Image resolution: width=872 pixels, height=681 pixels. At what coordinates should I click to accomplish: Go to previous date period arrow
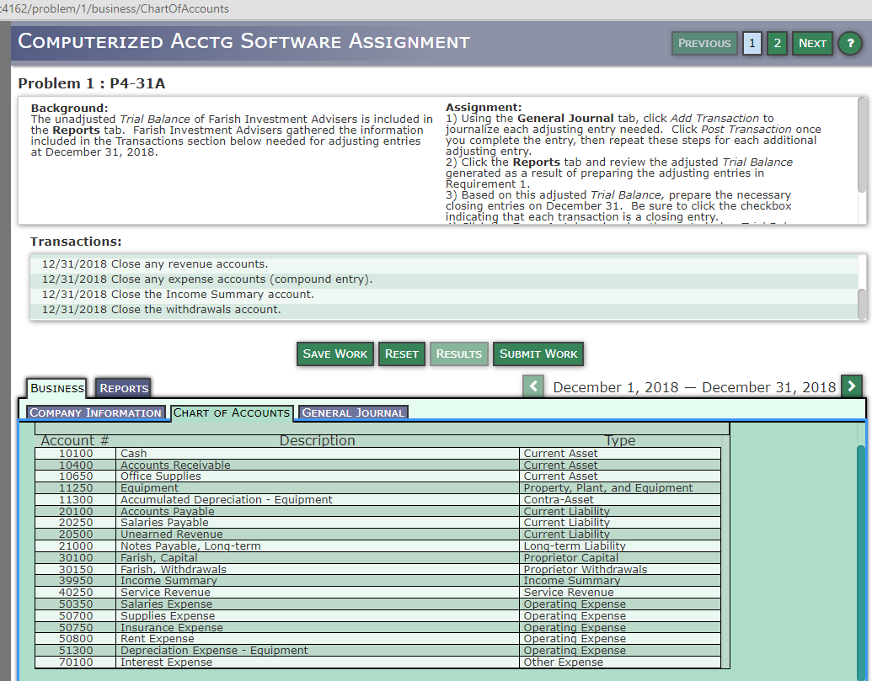(533, 386)
